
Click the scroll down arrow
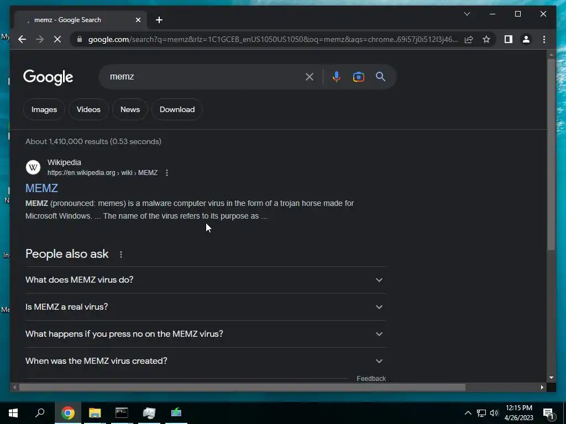(551, 378)
